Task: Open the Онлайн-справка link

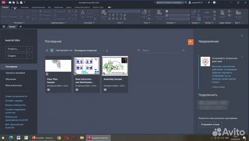Action: pyautogui.click(x=14, y=100)
